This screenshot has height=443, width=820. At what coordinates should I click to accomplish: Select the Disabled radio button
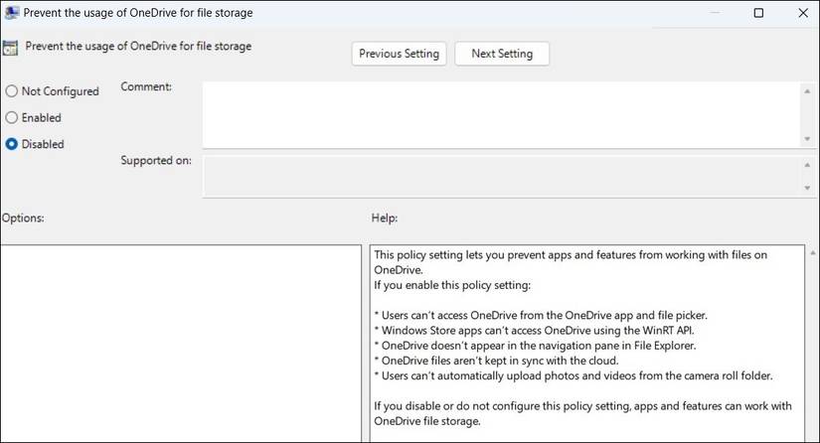[x=12, y=144]
